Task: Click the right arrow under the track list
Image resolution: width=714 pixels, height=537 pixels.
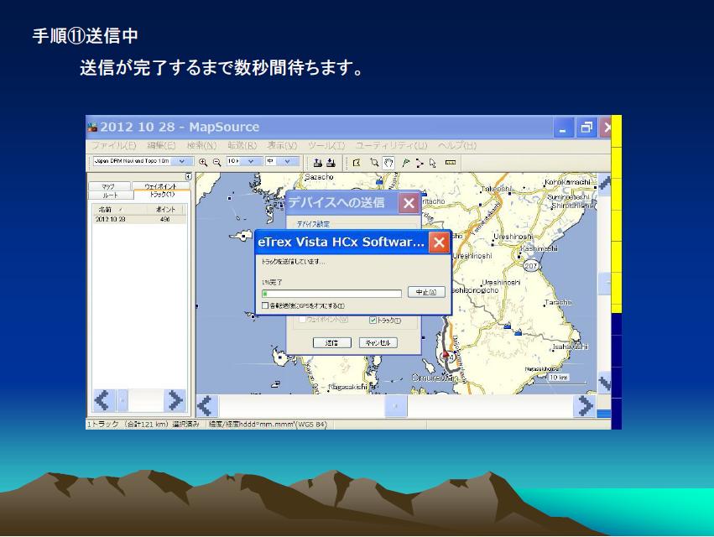Action: click(175, 400)
